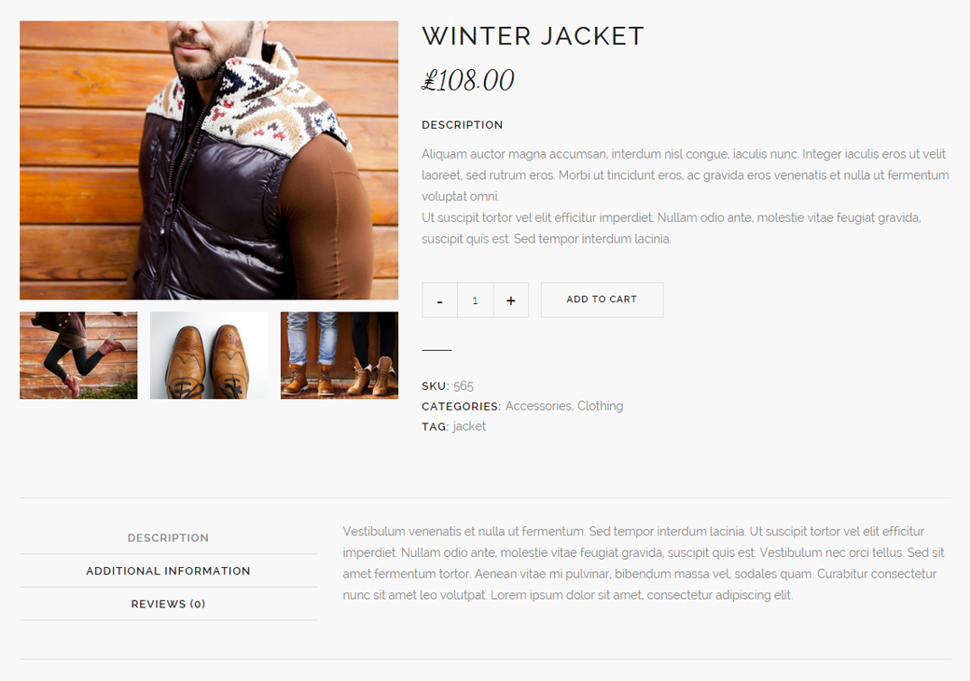The image size is (970, 681).
Task: Add the Winter Jacket to cart
Action: click(x=602, y=300)
